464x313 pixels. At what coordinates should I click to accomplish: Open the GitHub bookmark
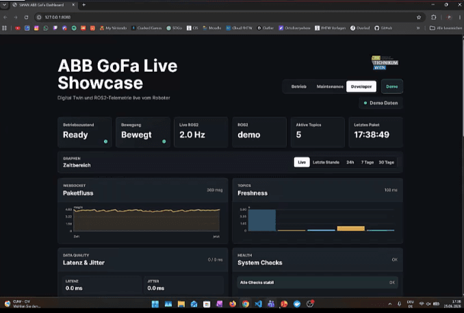383,28
